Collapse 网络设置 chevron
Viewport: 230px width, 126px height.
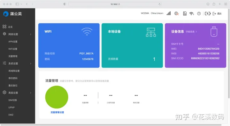pos(31,34)
